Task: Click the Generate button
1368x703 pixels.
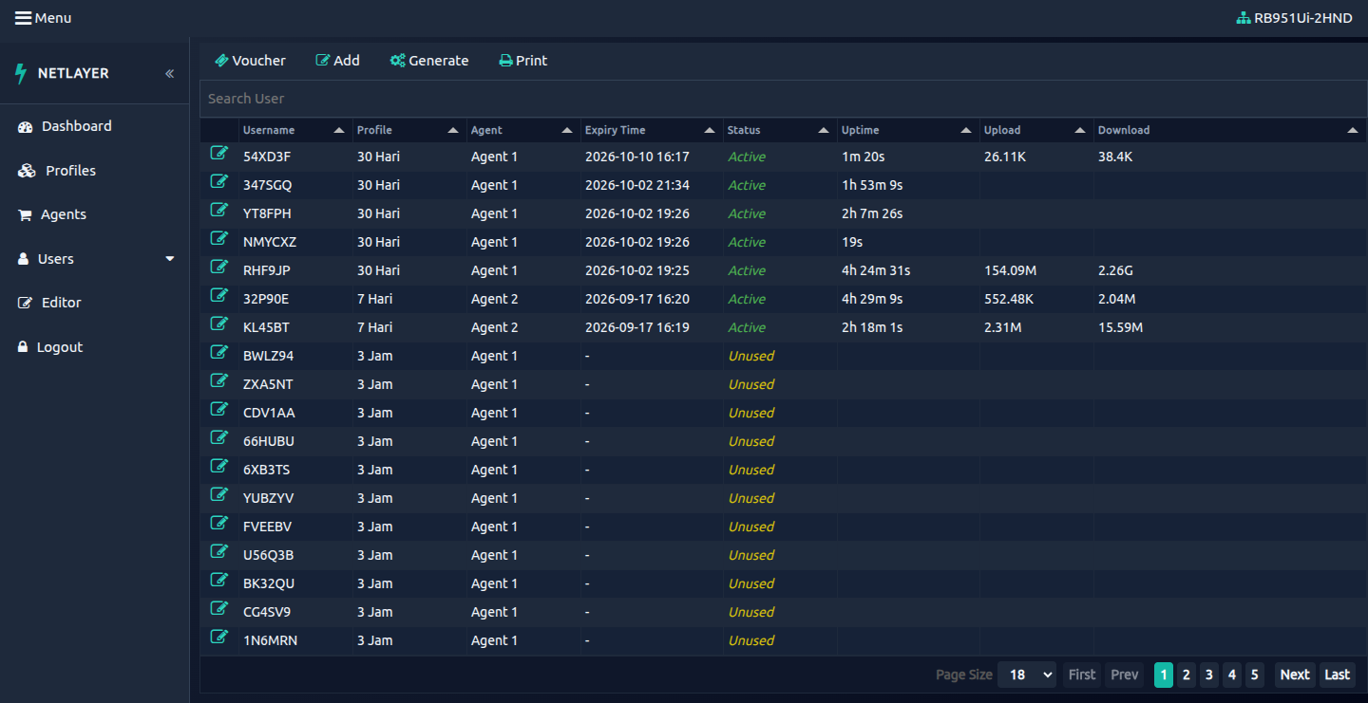Action: click(429, 61)
